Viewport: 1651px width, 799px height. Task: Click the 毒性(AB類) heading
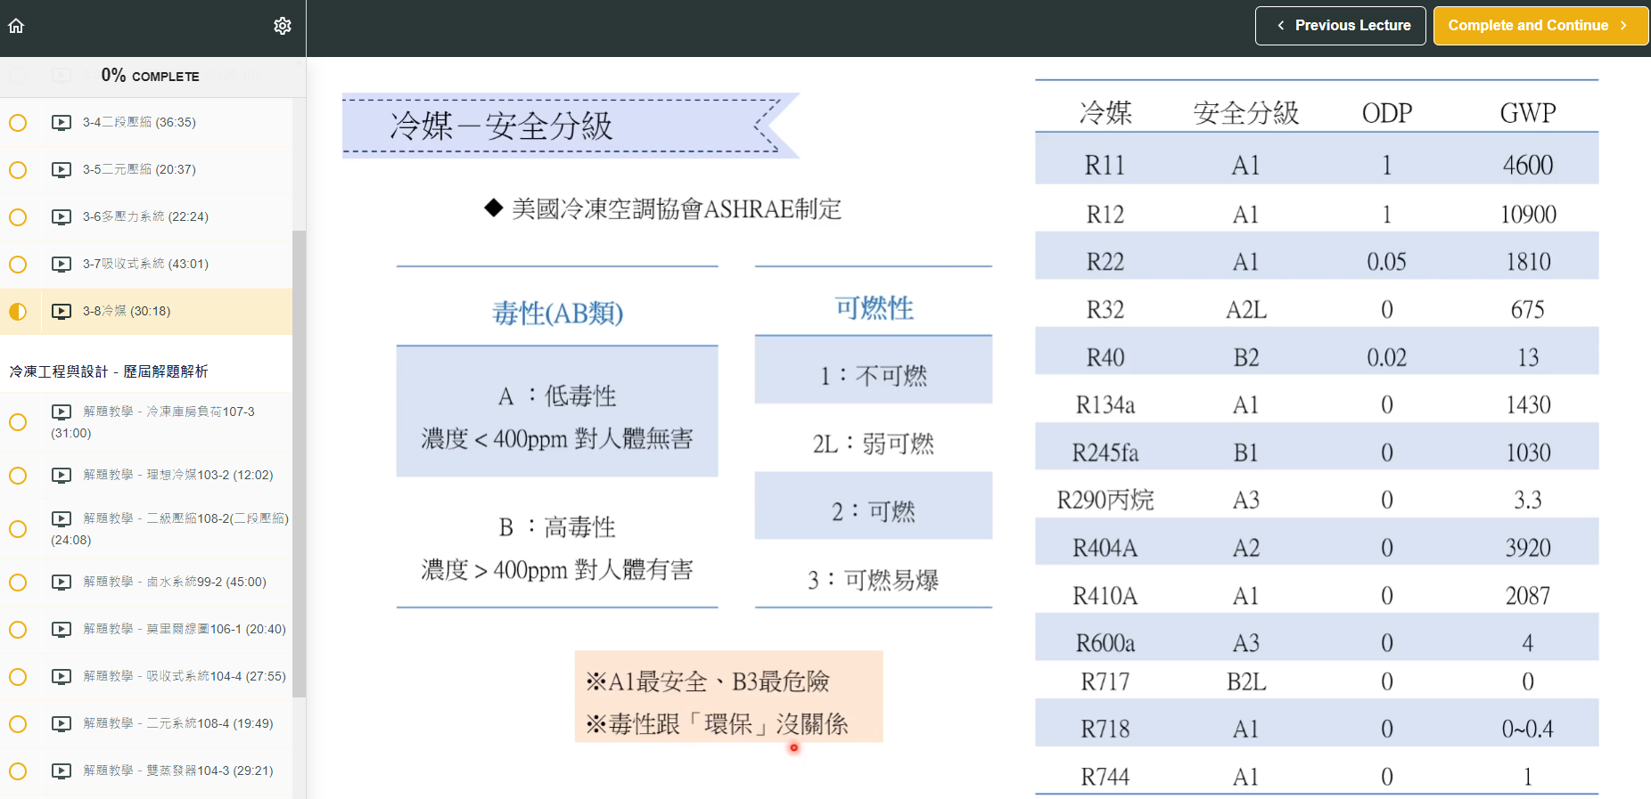[558, 313]
